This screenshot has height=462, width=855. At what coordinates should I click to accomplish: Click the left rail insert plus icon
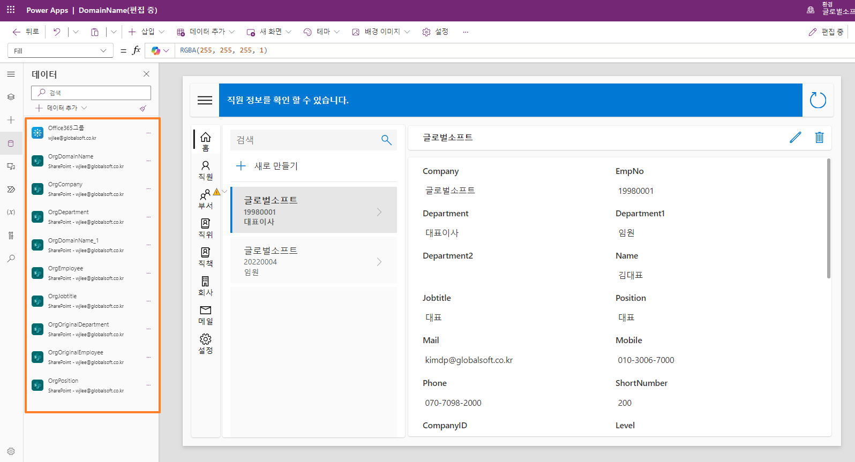point(11,120)
